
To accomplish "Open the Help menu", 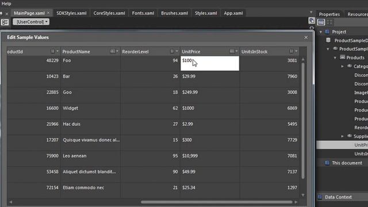I will (6, 3).
